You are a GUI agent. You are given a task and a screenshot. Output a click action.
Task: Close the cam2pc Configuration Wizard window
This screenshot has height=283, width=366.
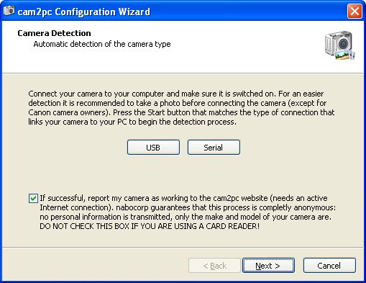(354, 11)
